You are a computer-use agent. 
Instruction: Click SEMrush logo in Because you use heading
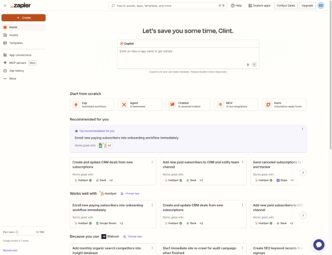[104, 236]
